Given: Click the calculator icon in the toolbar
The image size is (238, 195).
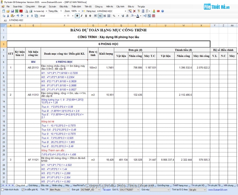Looking at the screenshot, I should (143, 11).
